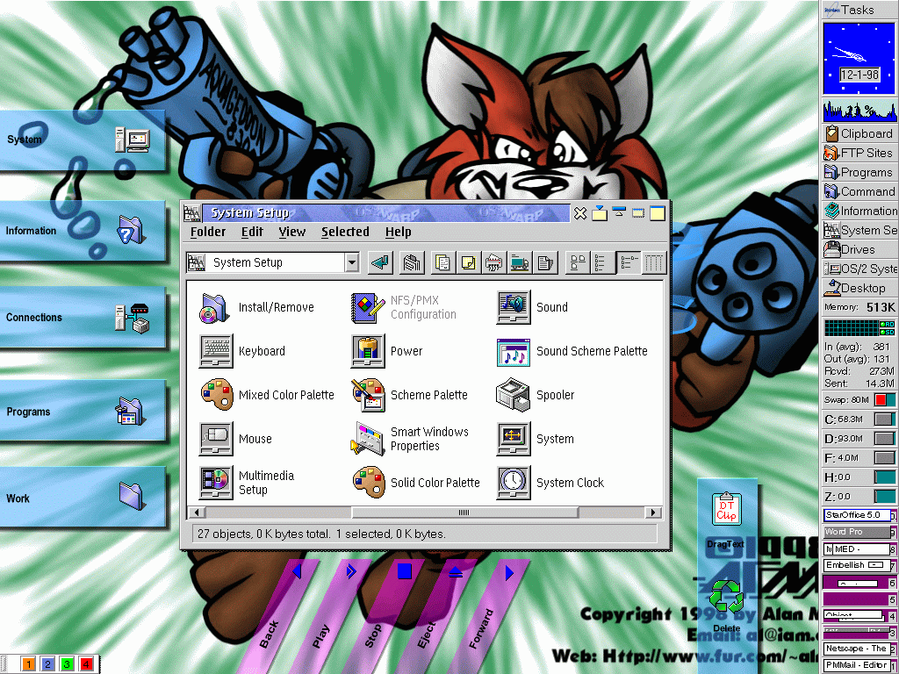
Task: Click the Delete recycle icon
Action: (726, 596)
